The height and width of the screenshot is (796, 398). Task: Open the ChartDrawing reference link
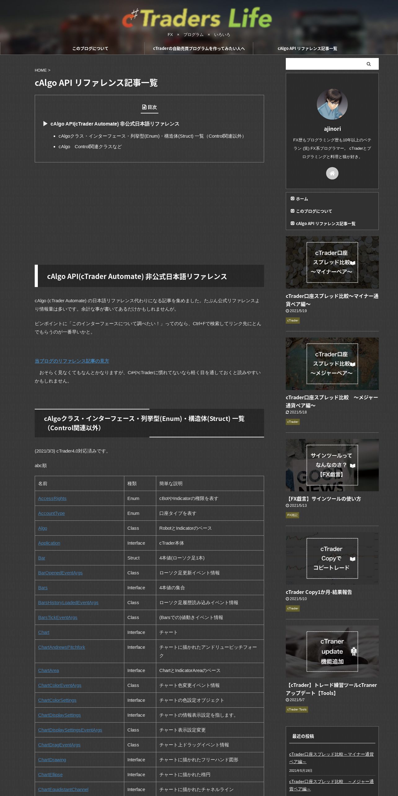pos(52,760)
